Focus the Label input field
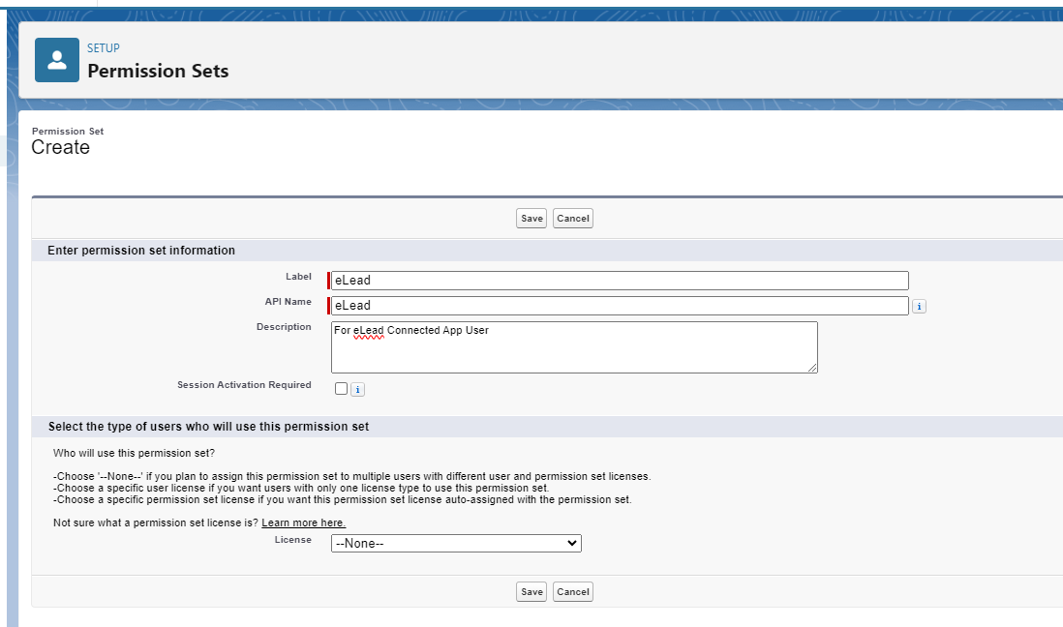The image size is (1063, 627). coord(620,280)
